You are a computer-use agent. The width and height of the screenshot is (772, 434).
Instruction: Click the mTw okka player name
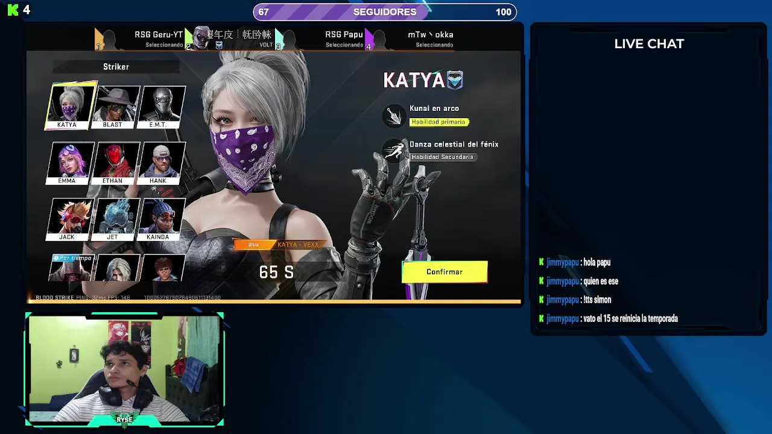click(431, 34)
